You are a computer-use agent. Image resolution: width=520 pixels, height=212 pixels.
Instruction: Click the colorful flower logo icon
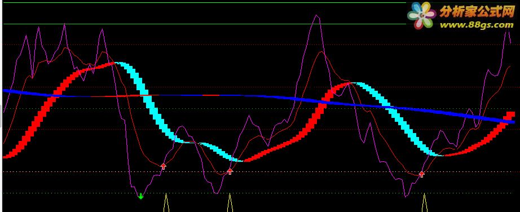[x=421, y=15]
